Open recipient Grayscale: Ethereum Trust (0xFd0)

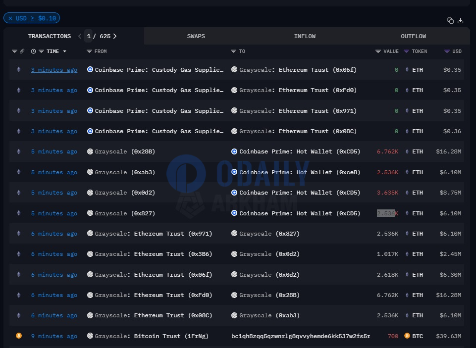[298, 90]
